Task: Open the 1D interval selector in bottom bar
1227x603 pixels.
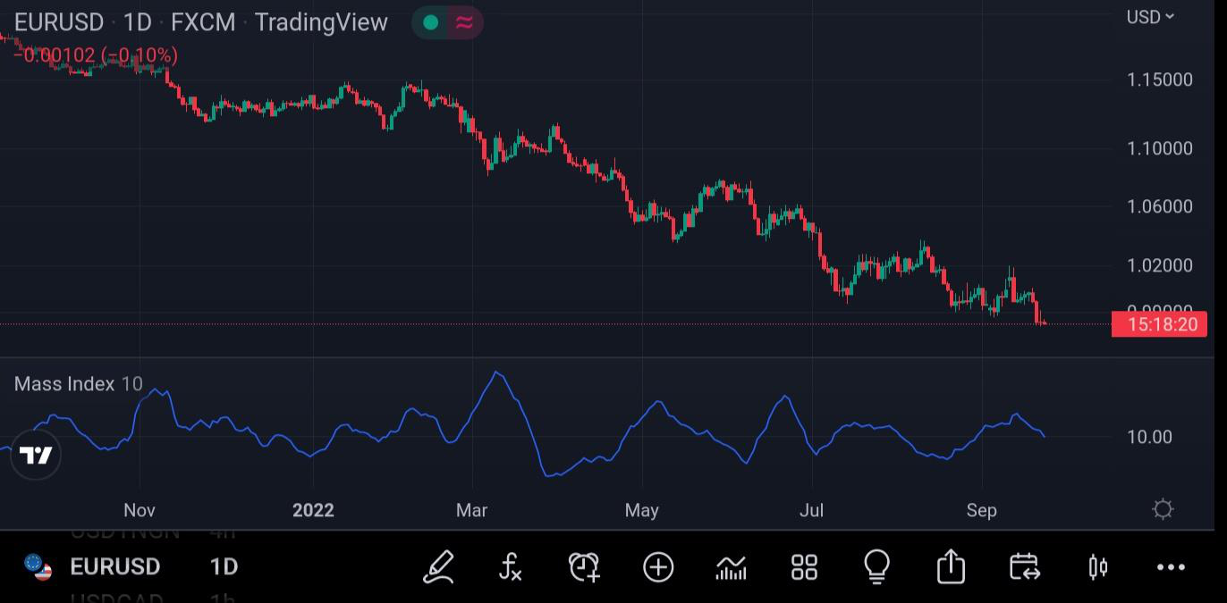Action: click(224, 567)
